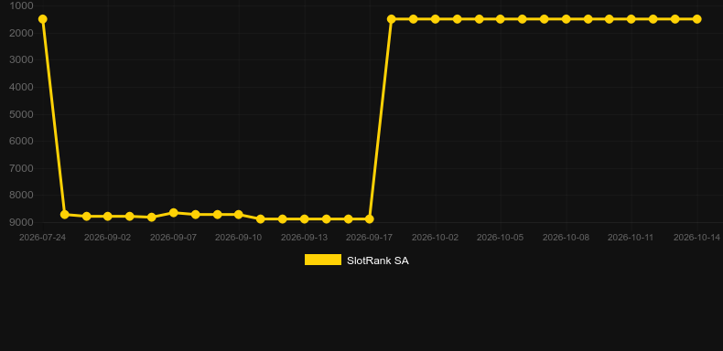Screen dimensions: 723x351
Task: Select the data point above 2026-09-10
Action: [x=238, y=214]
